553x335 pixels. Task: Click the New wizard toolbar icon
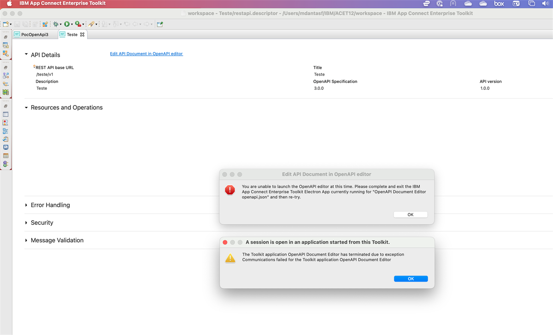(x=6, y=24)
